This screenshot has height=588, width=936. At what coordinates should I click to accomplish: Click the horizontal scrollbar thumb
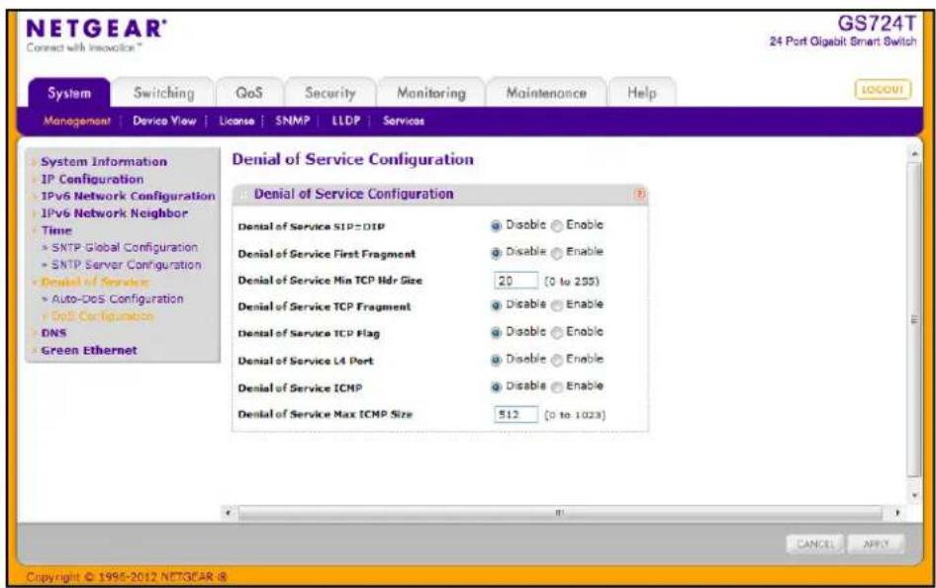coord(560,512)
